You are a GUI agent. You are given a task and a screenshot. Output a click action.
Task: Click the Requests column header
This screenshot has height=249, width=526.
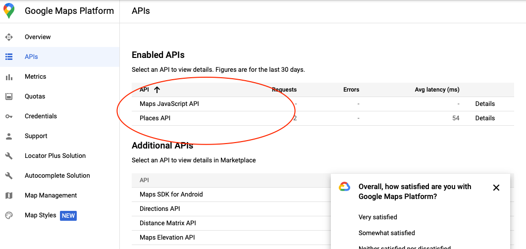pyautogui.click(x=284, y=90)
